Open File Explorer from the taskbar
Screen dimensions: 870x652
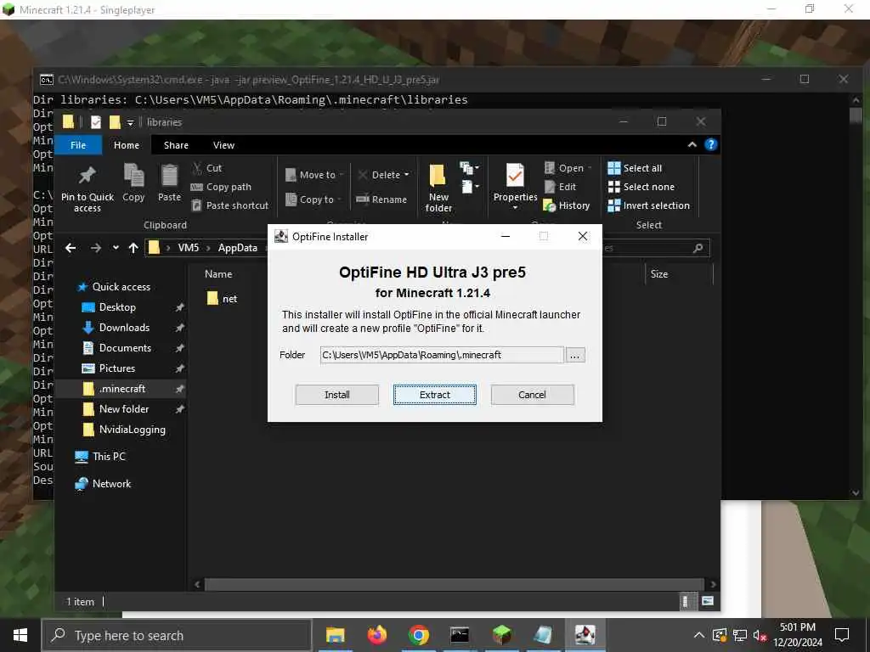[335, 635]
